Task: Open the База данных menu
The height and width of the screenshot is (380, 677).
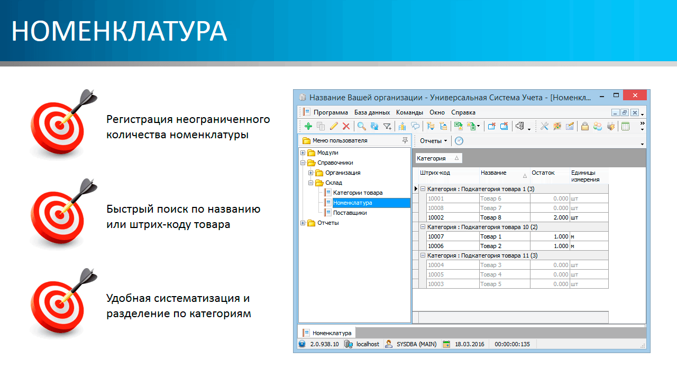Action: click(372, 112)
